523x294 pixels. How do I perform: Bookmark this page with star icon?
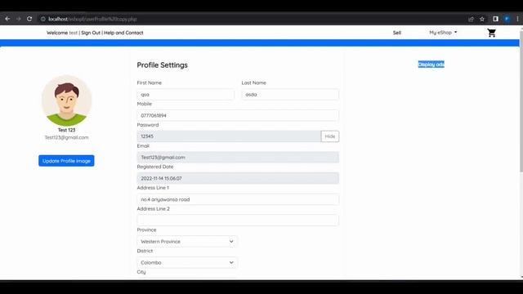click(x=482, y=19)
